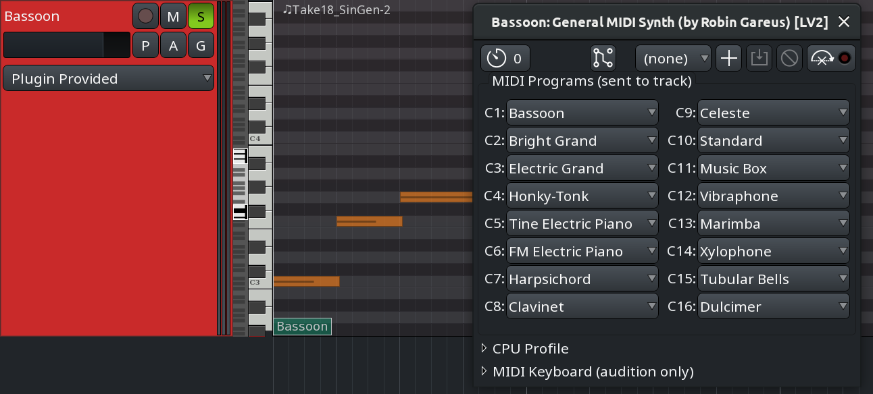Toggle solo S on the Bassoon track
This screenshot has width=873, height=394.
[201, 16]
